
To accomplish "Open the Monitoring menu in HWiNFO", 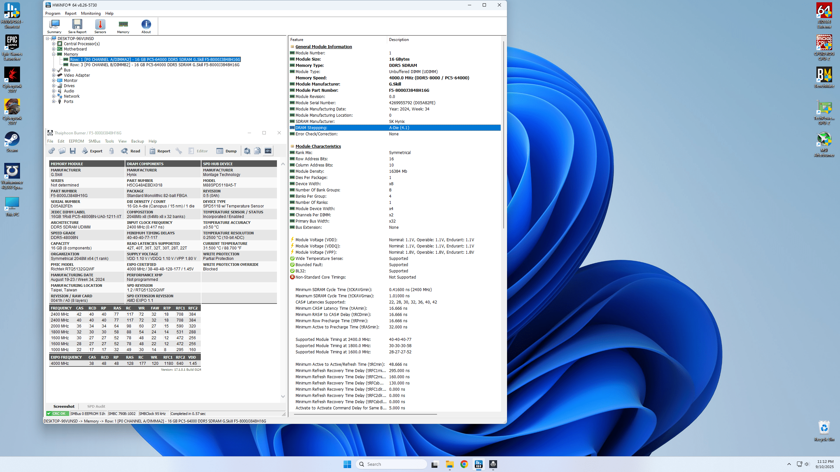I will 91,13.
